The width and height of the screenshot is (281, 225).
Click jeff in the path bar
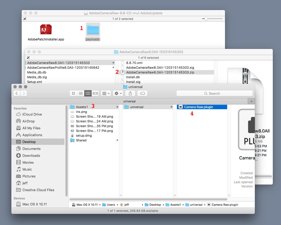[x=124, y=205]
